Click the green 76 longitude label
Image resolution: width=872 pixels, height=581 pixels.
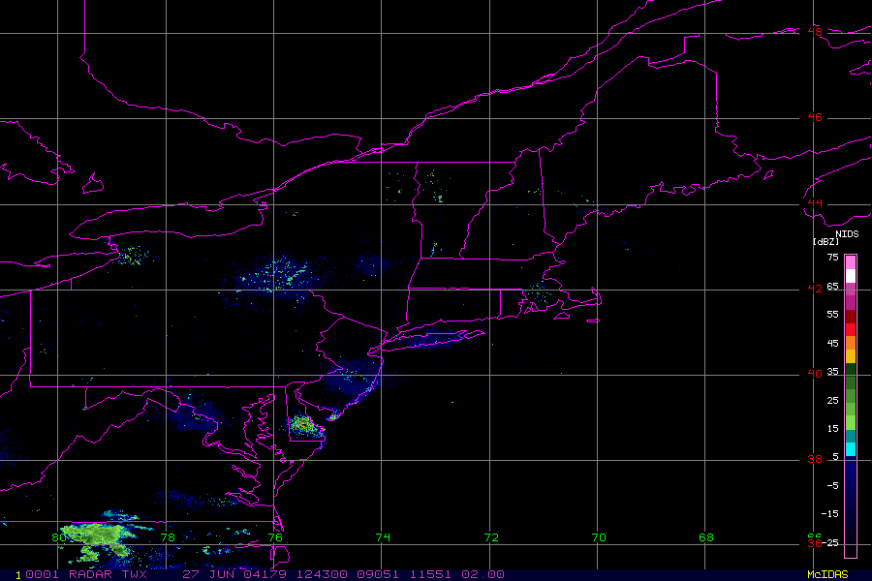275,537
